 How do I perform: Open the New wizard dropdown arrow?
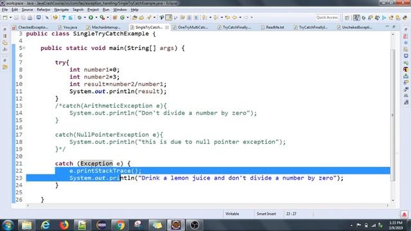11,17
